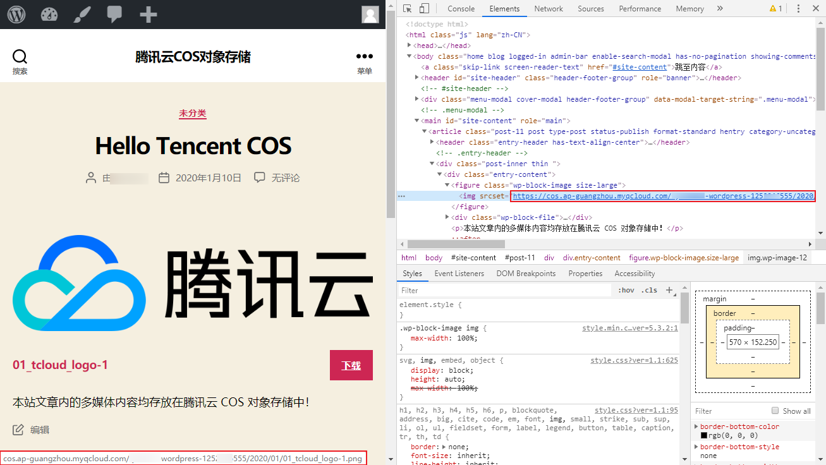The image size is (826, 465).
Task: Click the author person icon
Action: pos(91,178)
